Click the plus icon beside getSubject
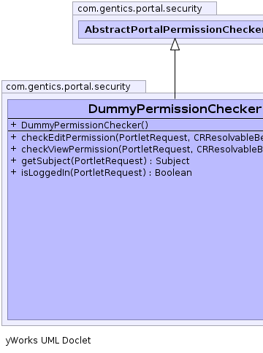This screenshot has height=353, width=263. click(x=13, y=160)
